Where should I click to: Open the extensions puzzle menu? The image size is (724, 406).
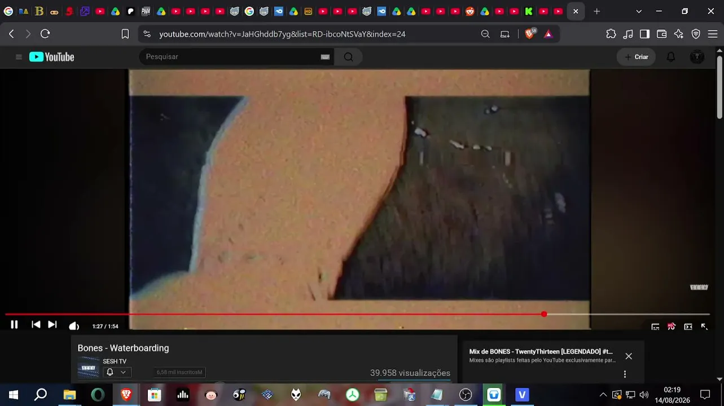click(x=611, y=34)
